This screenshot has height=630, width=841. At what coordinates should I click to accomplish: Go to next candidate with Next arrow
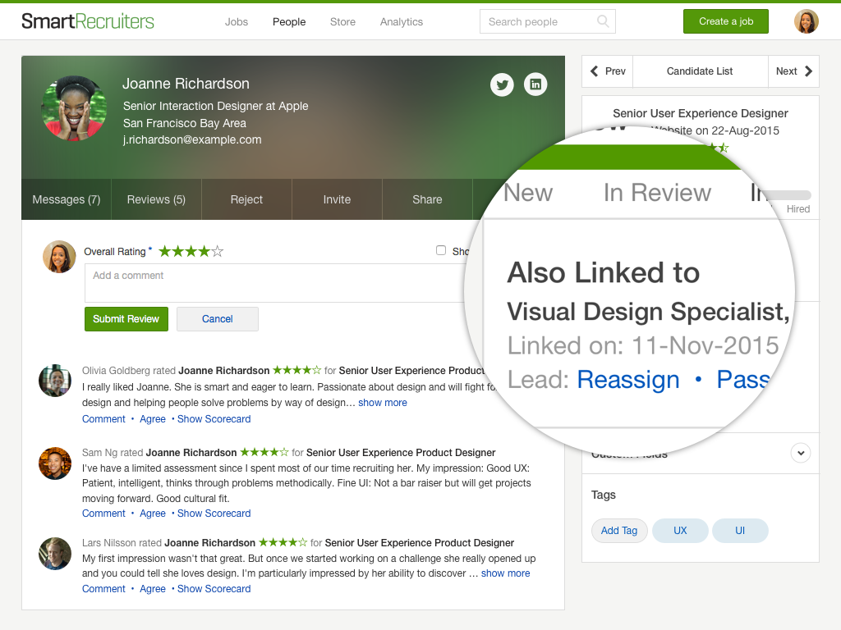794,71
